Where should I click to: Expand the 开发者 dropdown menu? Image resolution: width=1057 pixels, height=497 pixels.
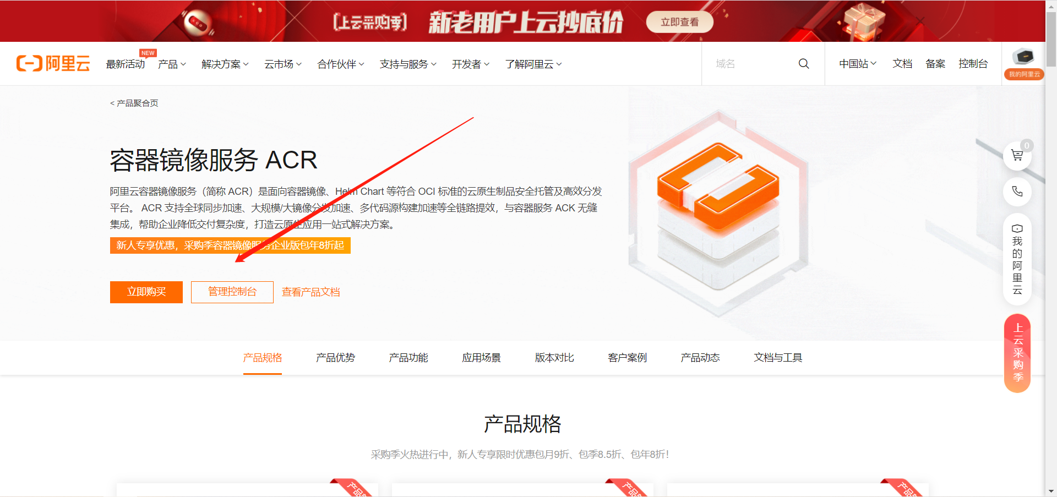[471, 64]
